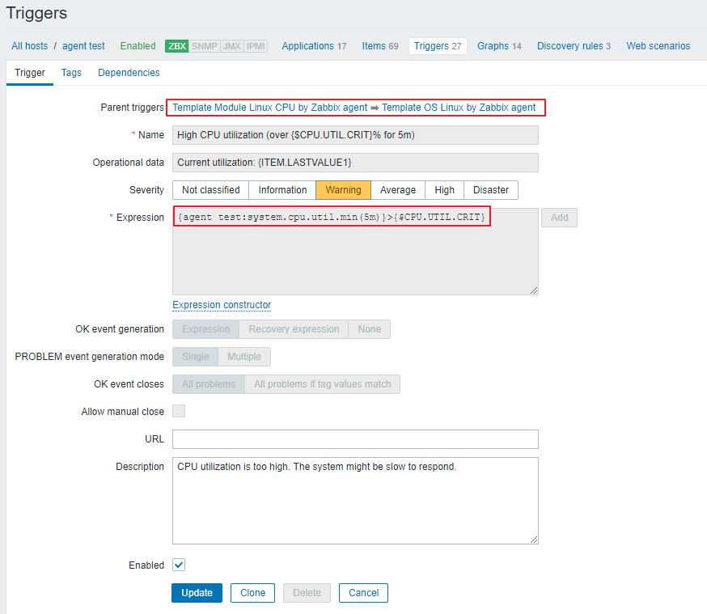Screen dimensions: 707x614
Task: Grab the Expression textarea resize handle
Action: (x=534, y=290)
